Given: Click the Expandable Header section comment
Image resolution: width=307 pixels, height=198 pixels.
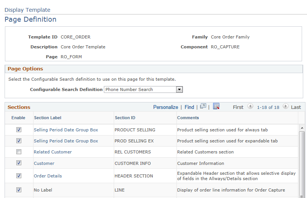Looking at the screenshot, I should tap(236, 176).
